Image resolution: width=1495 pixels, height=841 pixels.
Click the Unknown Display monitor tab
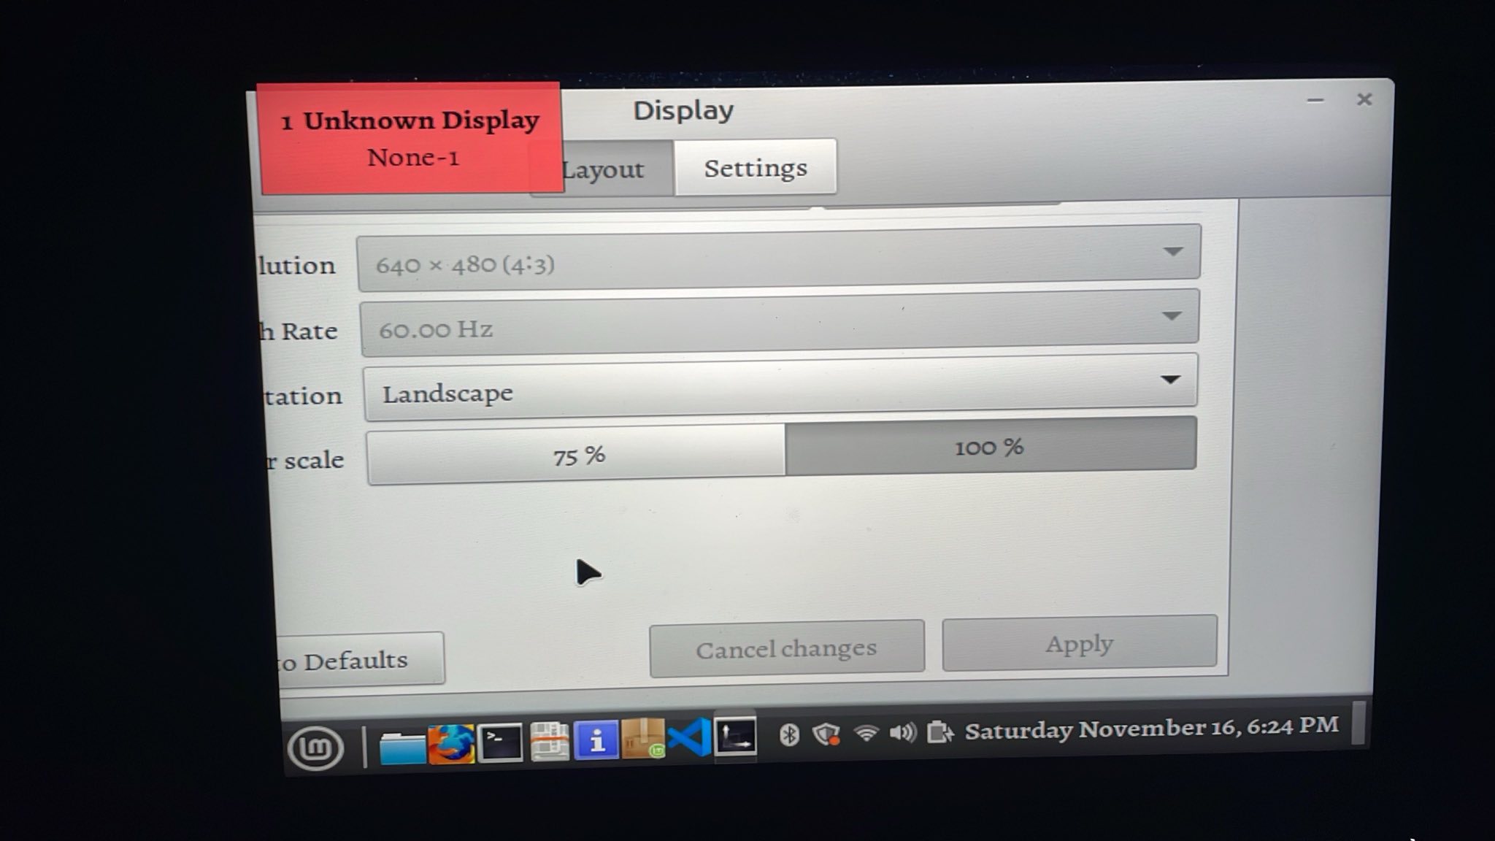[409, 137]
